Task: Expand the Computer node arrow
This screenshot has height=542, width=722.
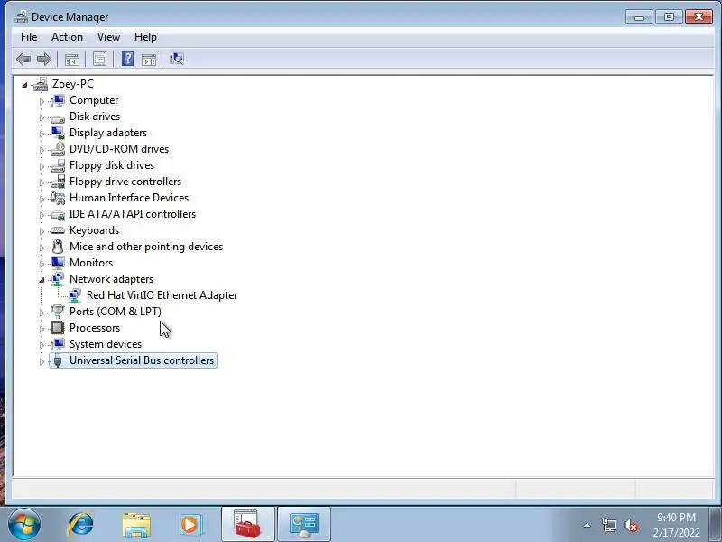Action: tap(42, 101)
